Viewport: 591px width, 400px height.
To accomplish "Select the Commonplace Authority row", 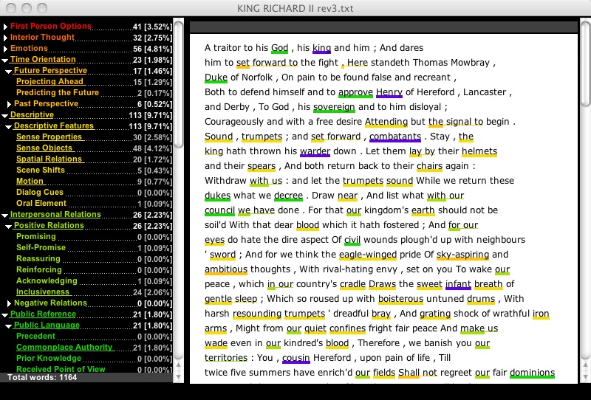I will 94,348.
